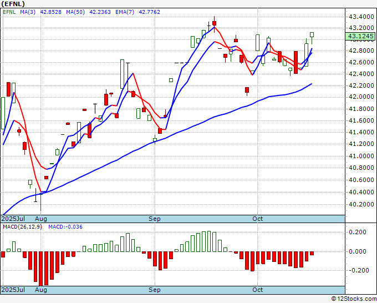Click the 42.6000 price axis label
This screenshot has height=303, width=377.
tap(361, 62)
